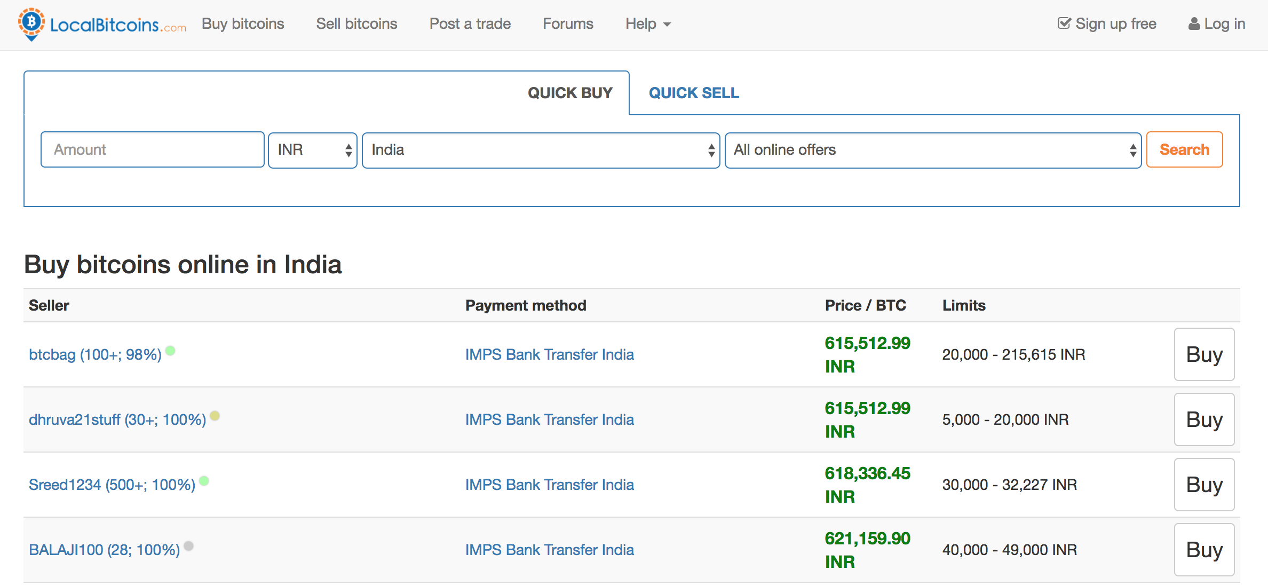Select the QUICK BUY tab
1268x586 pixels.
coord(570,93)
